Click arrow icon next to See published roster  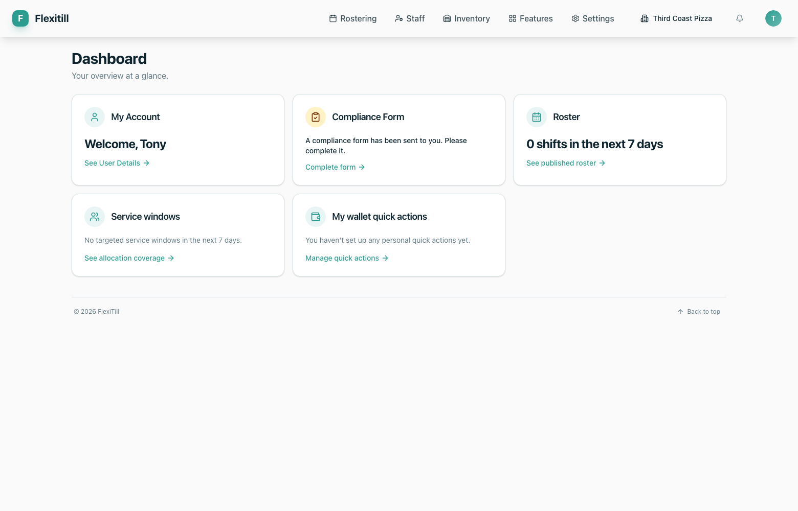coord(602,163)
